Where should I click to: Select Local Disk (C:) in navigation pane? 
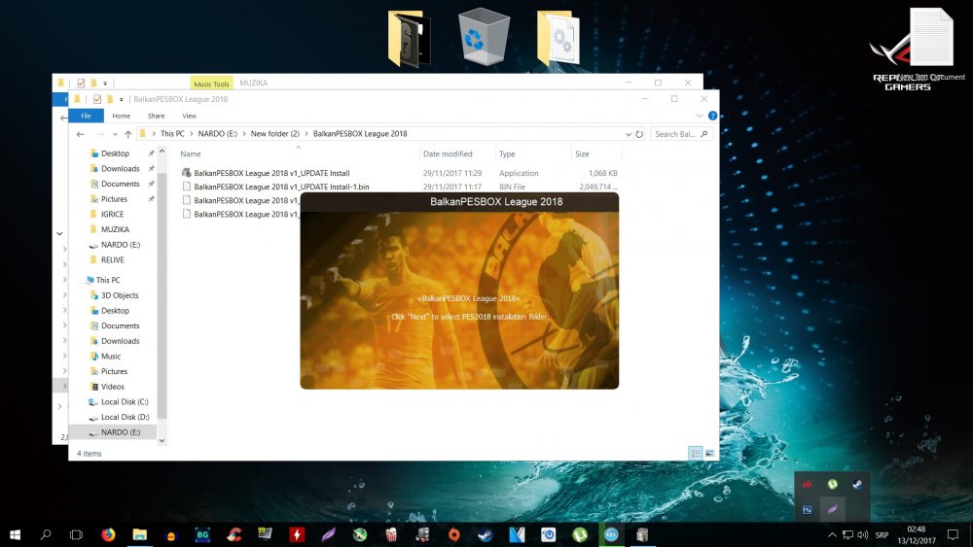coord(125,402)
